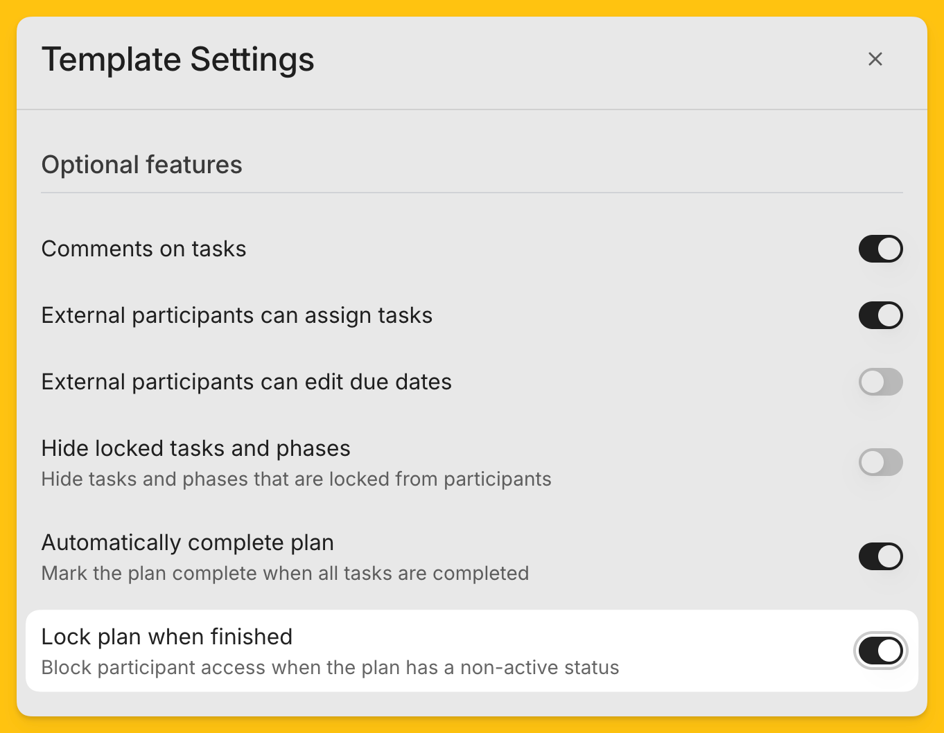Toggle off Automatically complete plan
Viewport: 944px width, 733px height.
click(880, 556)
